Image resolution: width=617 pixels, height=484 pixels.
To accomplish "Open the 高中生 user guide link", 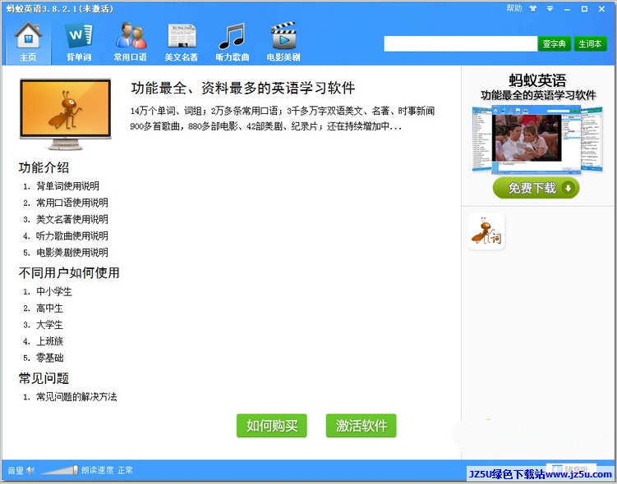I will 49,308.
